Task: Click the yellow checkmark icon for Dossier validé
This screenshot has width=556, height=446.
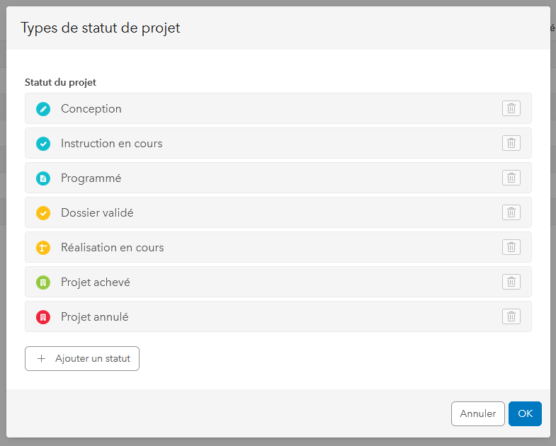Action: click(43, 213)
